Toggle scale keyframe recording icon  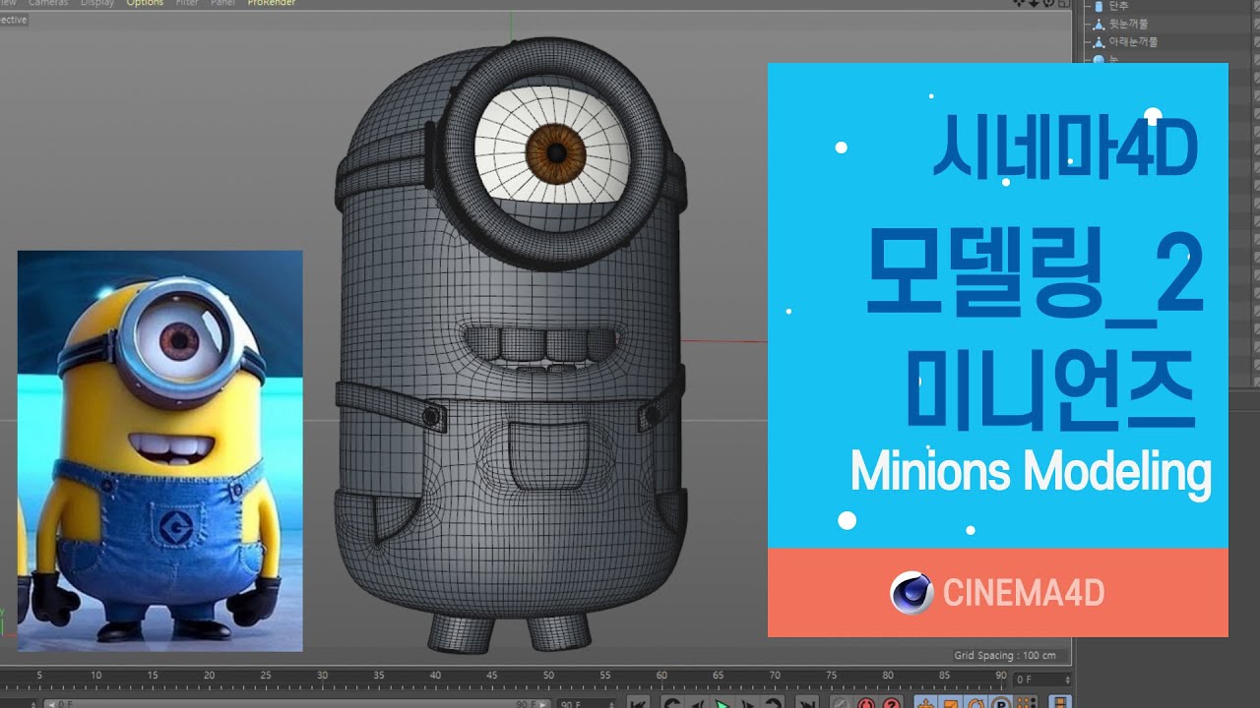coord(950,702)
